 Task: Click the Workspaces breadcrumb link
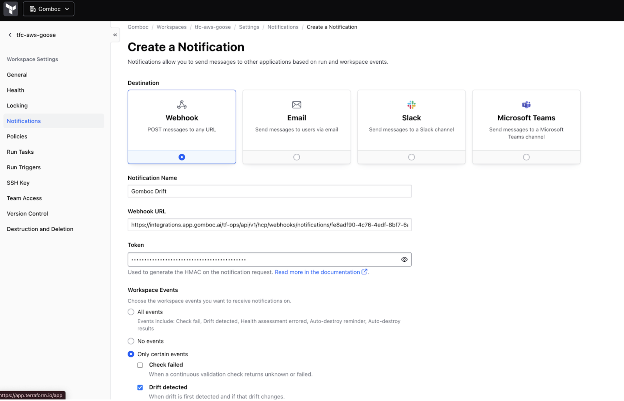coord(172,27)
